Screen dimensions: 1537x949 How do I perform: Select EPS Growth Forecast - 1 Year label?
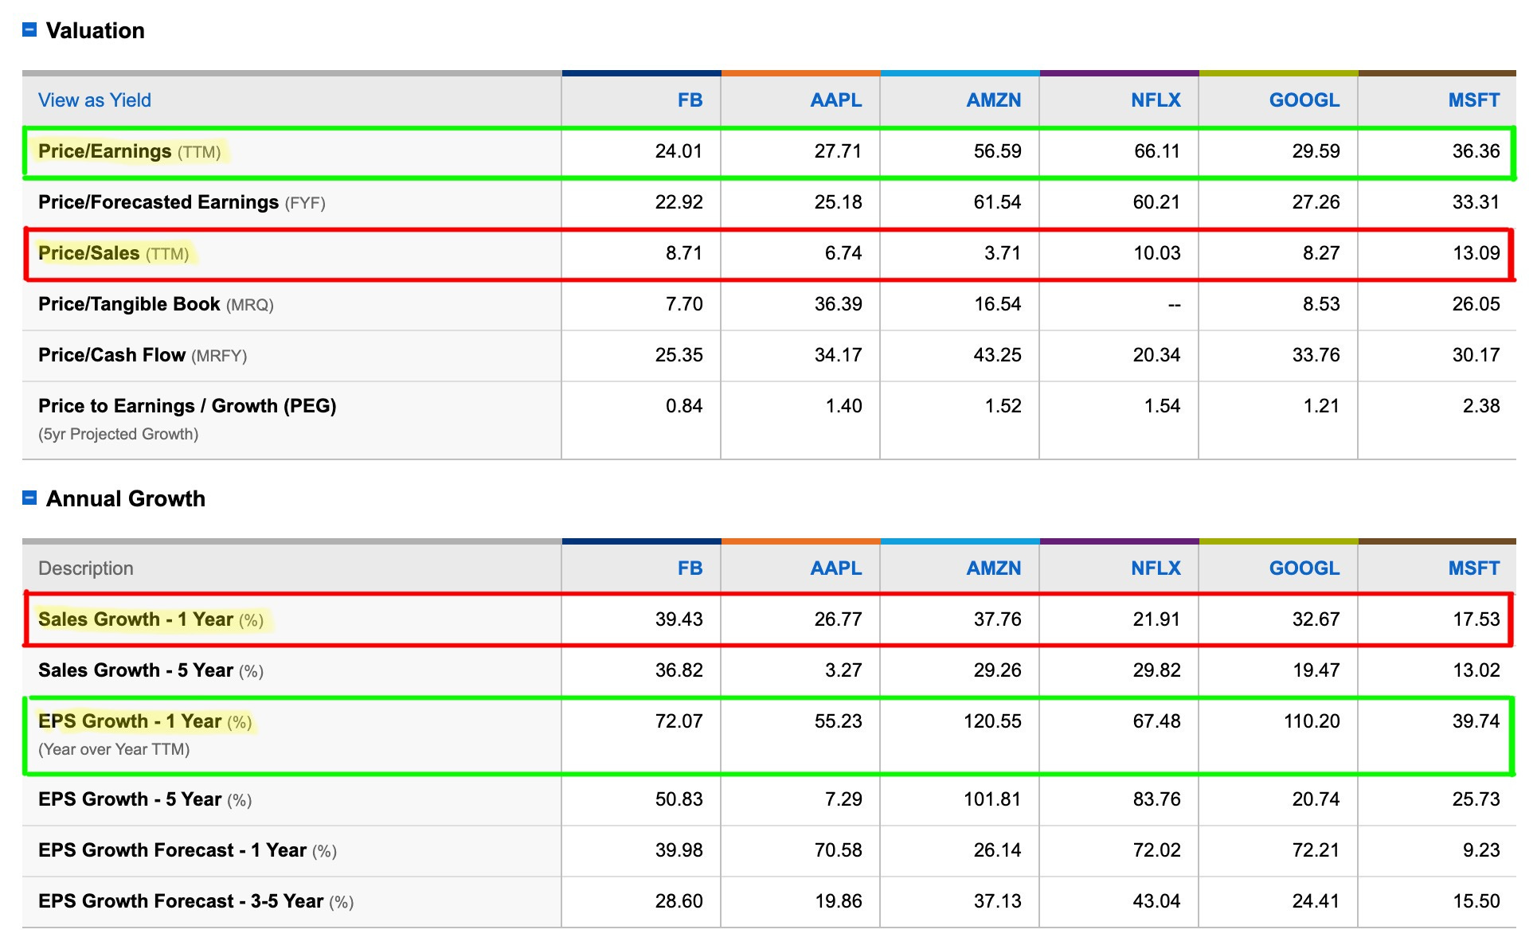pyautogui.click(x=187, y=850)
